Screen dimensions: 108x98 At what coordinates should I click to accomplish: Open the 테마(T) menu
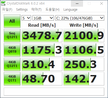point(37,10)
